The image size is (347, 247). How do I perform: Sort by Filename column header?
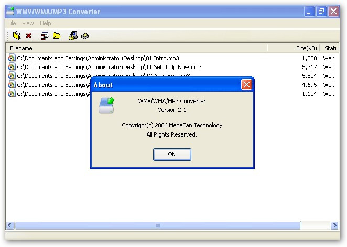click(136, 48)
